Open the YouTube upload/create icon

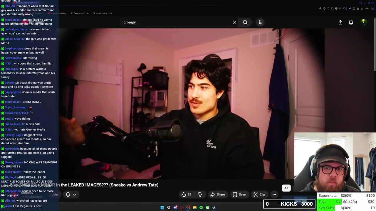click(x=340, y=22)
